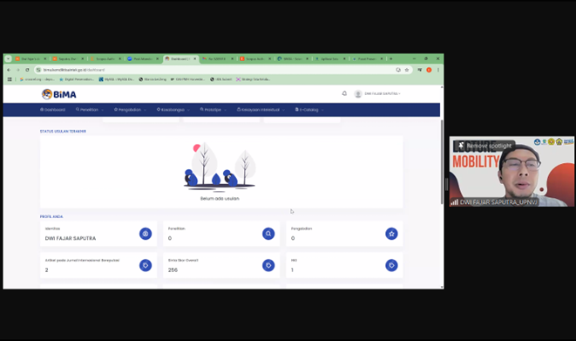This screenshot has height=341, width=576.
Task: Click the Sinta score value '256'
Action: click(x=173, y=270)
